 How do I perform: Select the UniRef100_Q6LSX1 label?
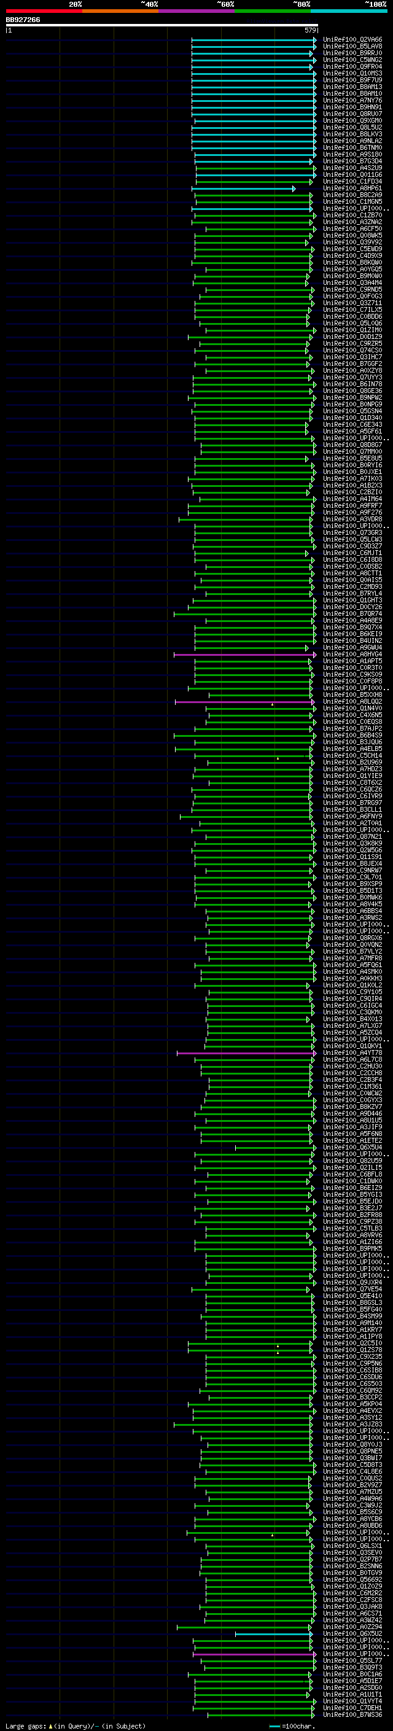click(x=352, y=1546)
